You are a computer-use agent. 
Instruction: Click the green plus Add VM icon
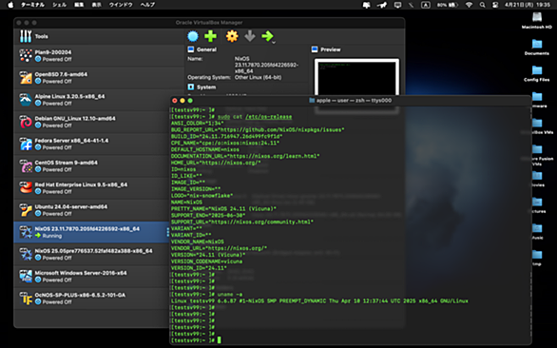pos(210,36)
